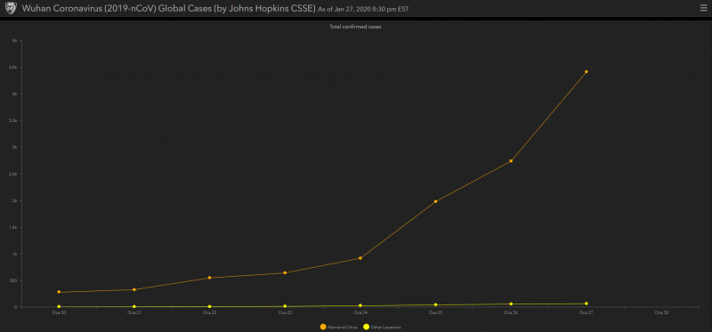Click the Johns Hopkins shield logo
Screen dimensions: 712x332
[x=11, y=8]
